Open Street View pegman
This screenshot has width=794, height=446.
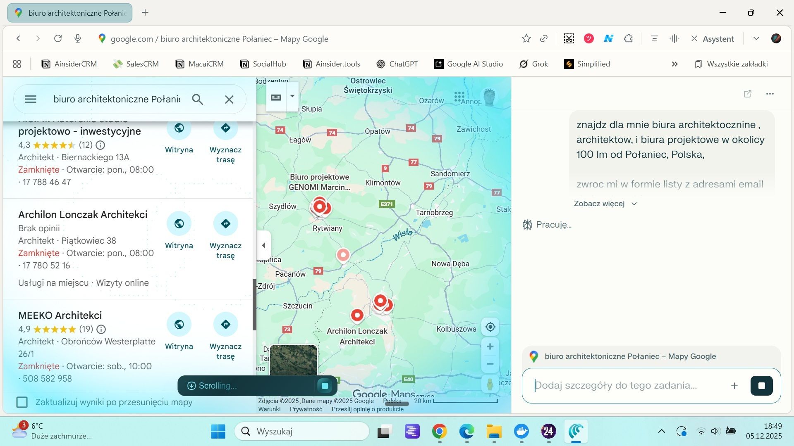click(490, 384)
